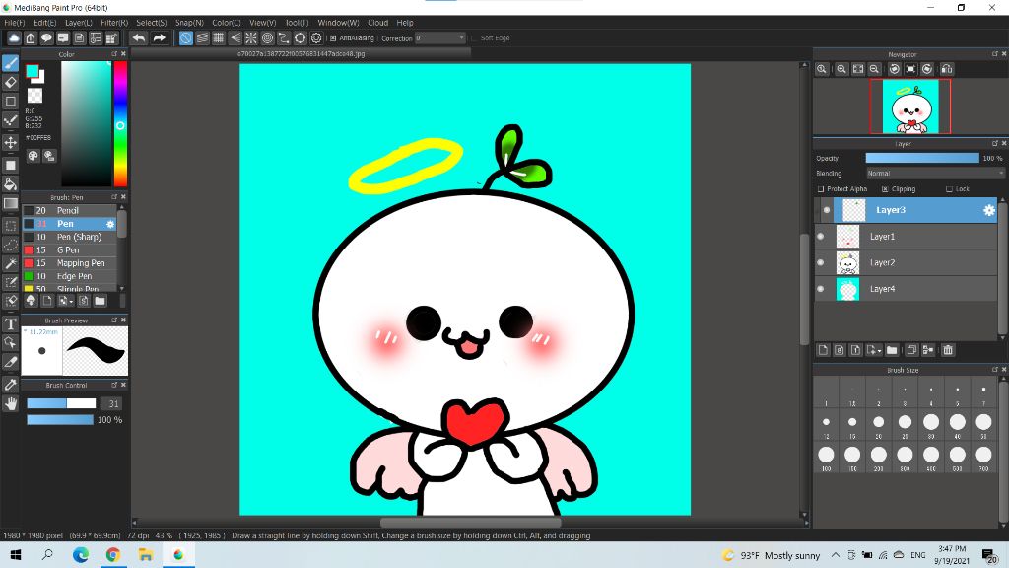1009x568 pixels.
Task: Open the Select menu
Action: click(x=151, y=23)
